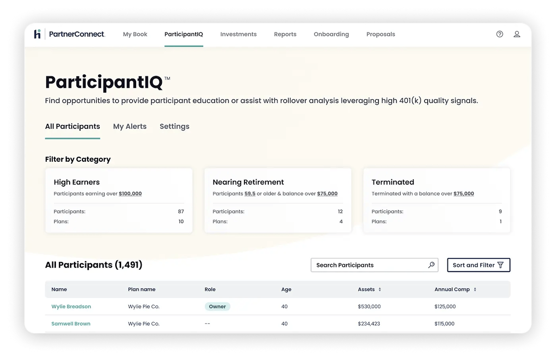556x357 pixels.
Task: Sort table by Assets arrows
Action: point(380,289)
